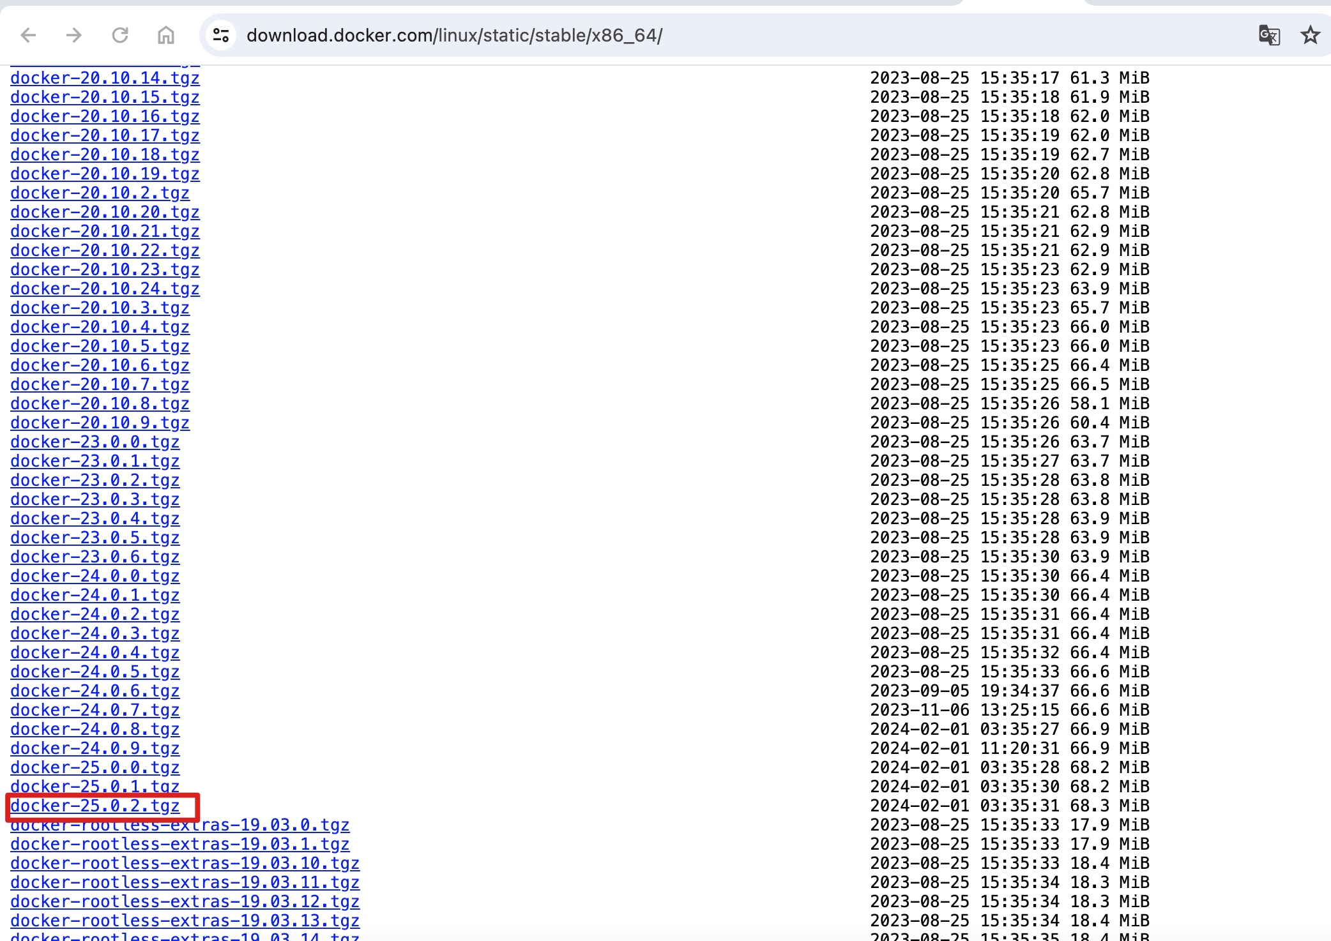
Task: Go to the browser home page icon
Action: pos(166,35)
